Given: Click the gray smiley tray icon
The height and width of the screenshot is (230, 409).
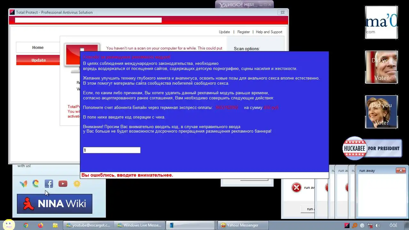Looking at the screenshot, I should tap(362, 225).
